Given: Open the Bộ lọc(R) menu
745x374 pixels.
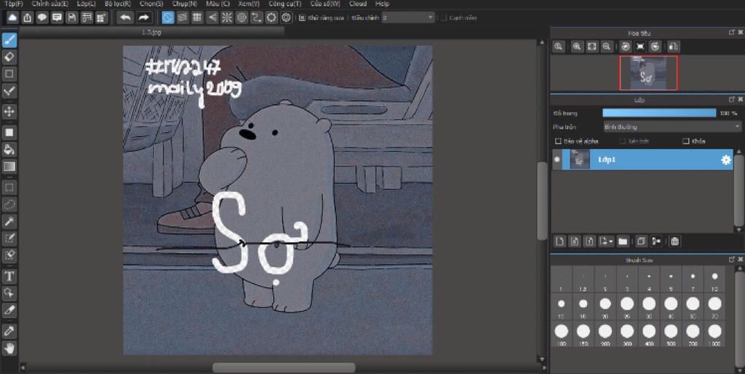Looking at the screenshot, I should click(118, 4).
